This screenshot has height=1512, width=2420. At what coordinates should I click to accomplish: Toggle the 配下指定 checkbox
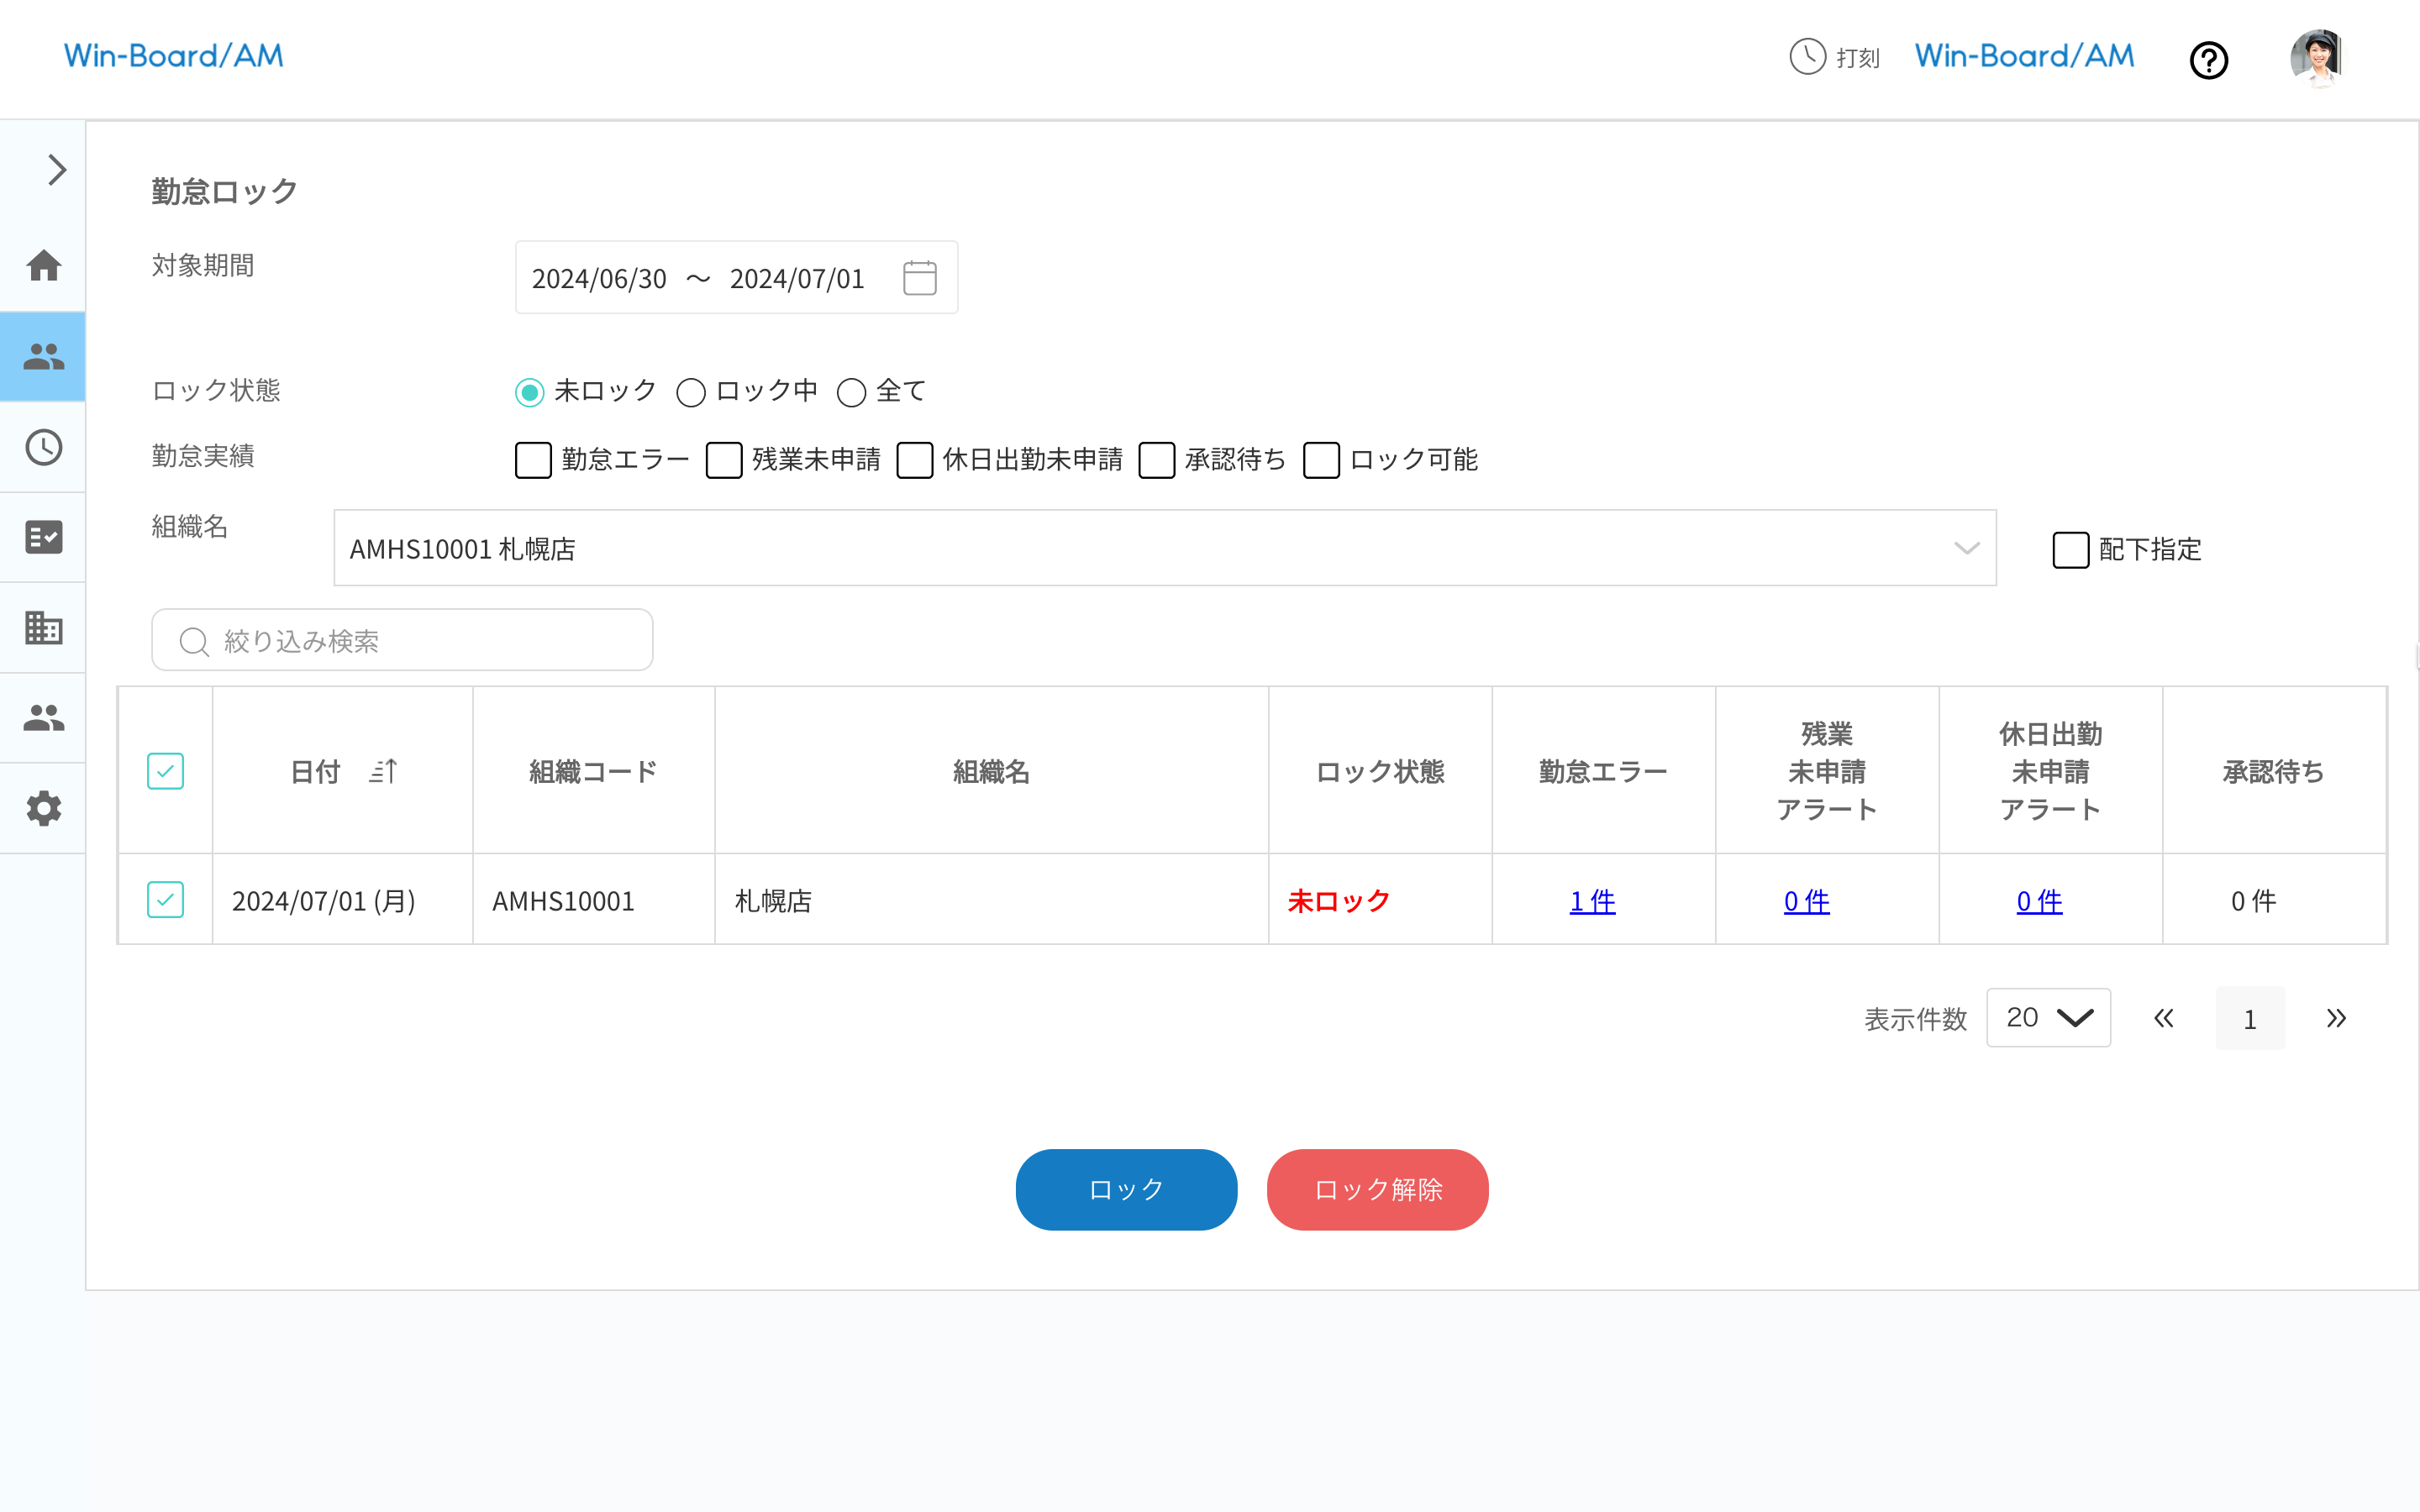tap(2070, 550)
